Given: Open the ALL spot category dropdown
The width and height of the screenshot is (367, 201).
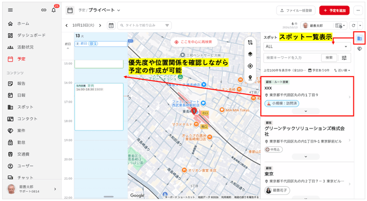Looking at the screenshot, I should point(307,46).
